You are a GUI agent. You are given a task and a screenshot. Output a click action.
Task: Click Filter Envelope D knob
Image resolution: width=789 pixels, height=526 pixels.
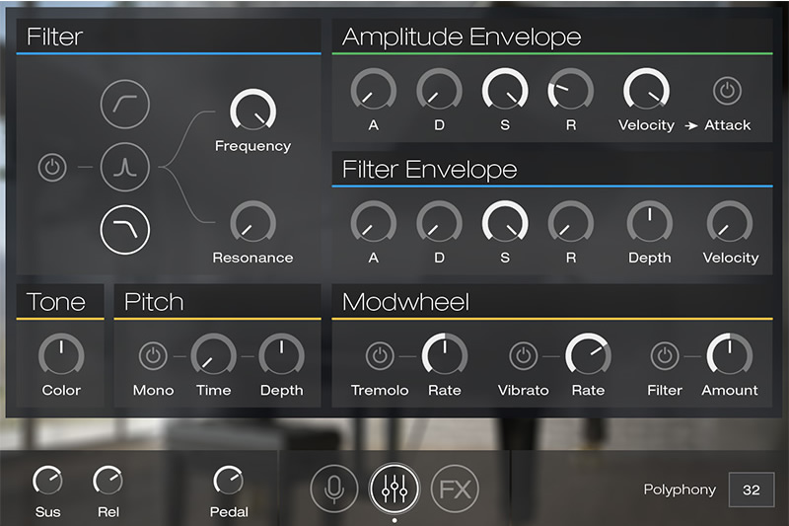[439, 223]
